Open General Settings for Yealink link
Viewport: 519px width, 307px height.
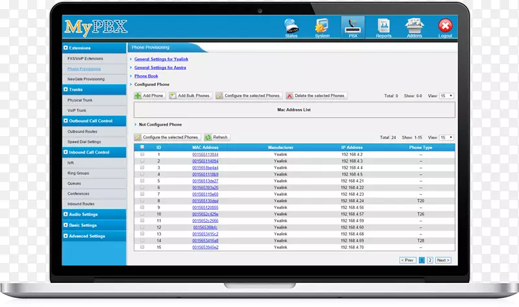pyautogui.click(x=161, y=59)
